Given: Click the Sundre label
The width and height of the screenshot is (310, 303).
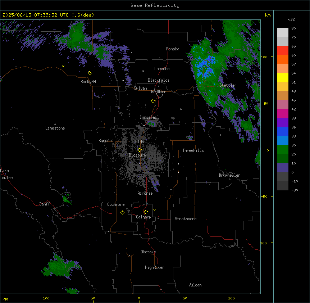Looking at the screenshot, I should pos(105,141).
